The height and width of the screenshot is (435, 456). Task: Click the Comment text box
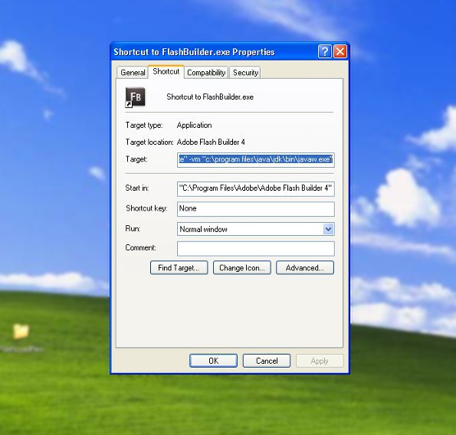pos(256,248)
